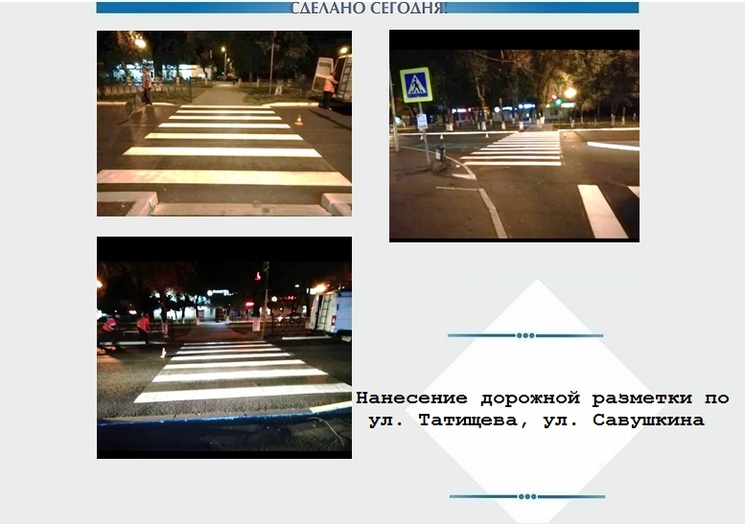Click the red traffic light in bottom photo
Image resolution: width=745 pixels, height=524 pixels.
[x=257, y=276]
